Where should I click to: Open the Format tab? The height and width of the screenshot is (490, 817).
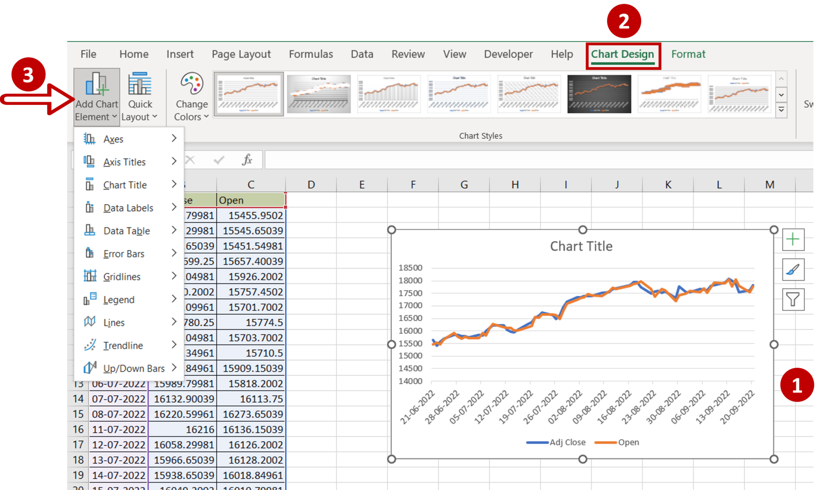coord(689,53)
